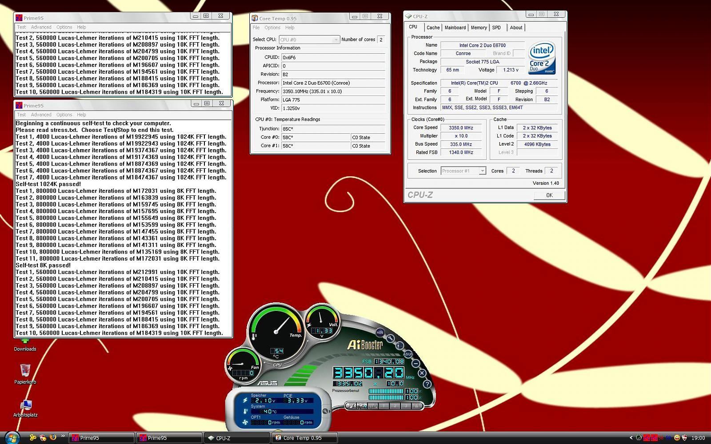Open Arbeitsplatz desktop icon
The height and width of the screenshot is (444, 711).
click(x=25, y=408)
